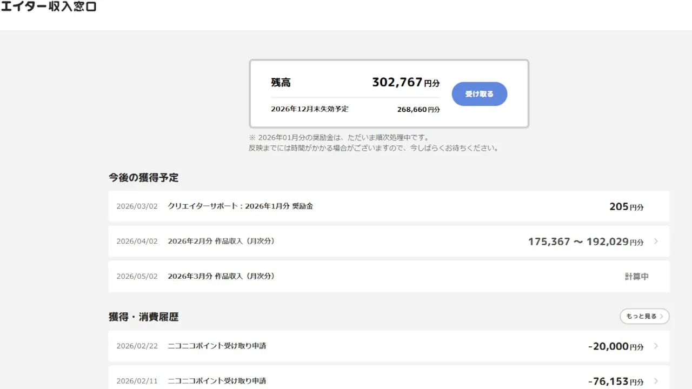Open もっと見る for more history
Screen dimensions: 692x389
[644, 316]
